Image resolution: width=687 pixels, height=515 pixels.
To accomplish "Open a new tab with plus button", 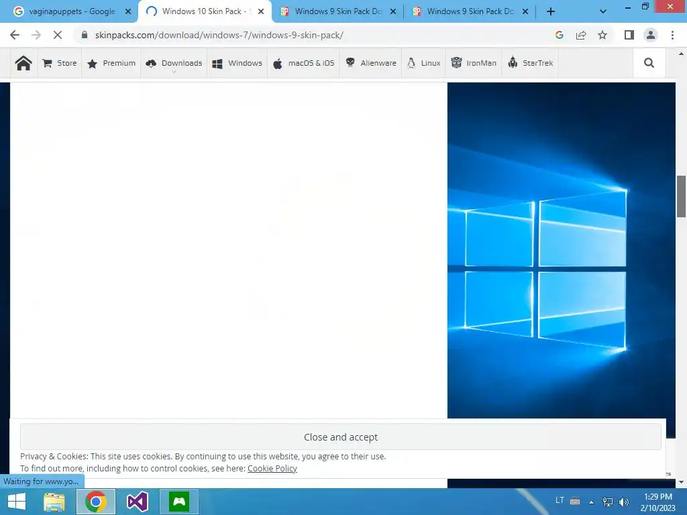I will coord(551,11).
